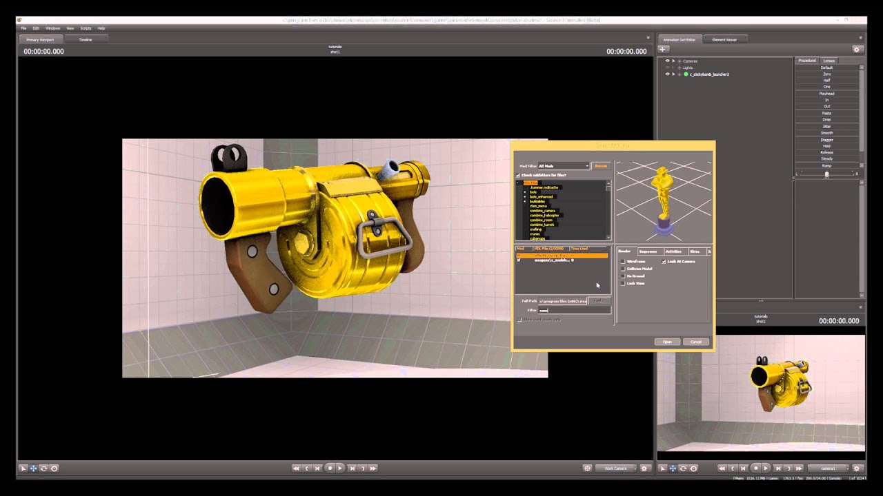Open the Edit menu
The height and width of the screenshot is (496, 883).
[x=36, y=28]
